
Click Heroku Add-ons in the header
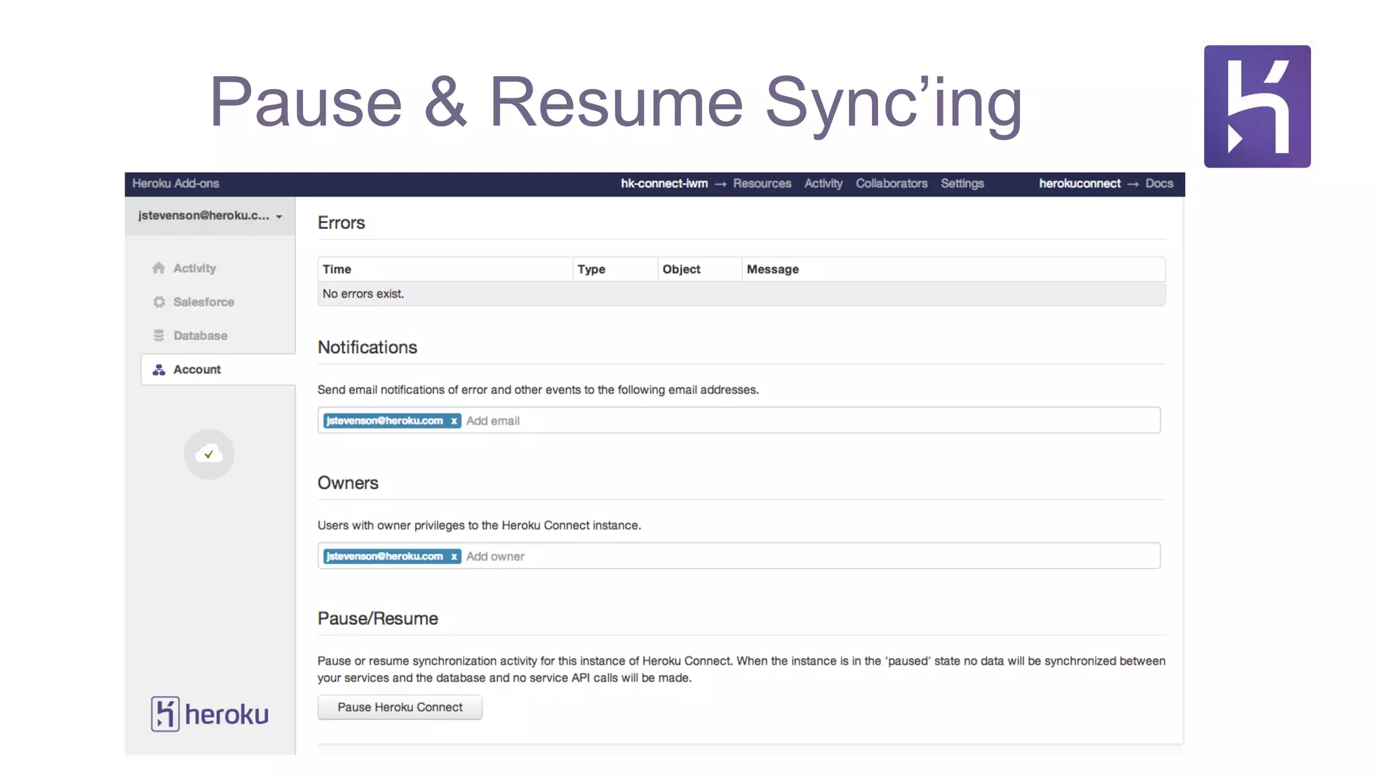(x=176, y=183)
